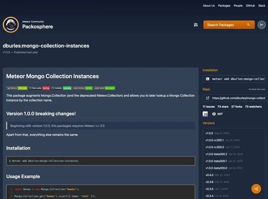
Task: Click the magnifier icon in search box
Action: (249, 25)
